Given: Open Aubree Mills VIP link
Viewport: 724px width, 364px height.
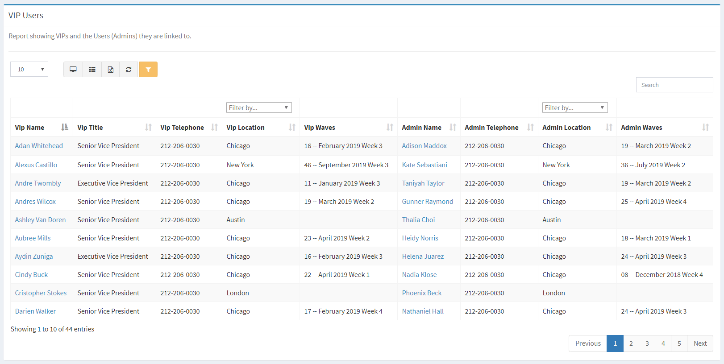Looking at the screenshot, I should [x=33, y=238].
